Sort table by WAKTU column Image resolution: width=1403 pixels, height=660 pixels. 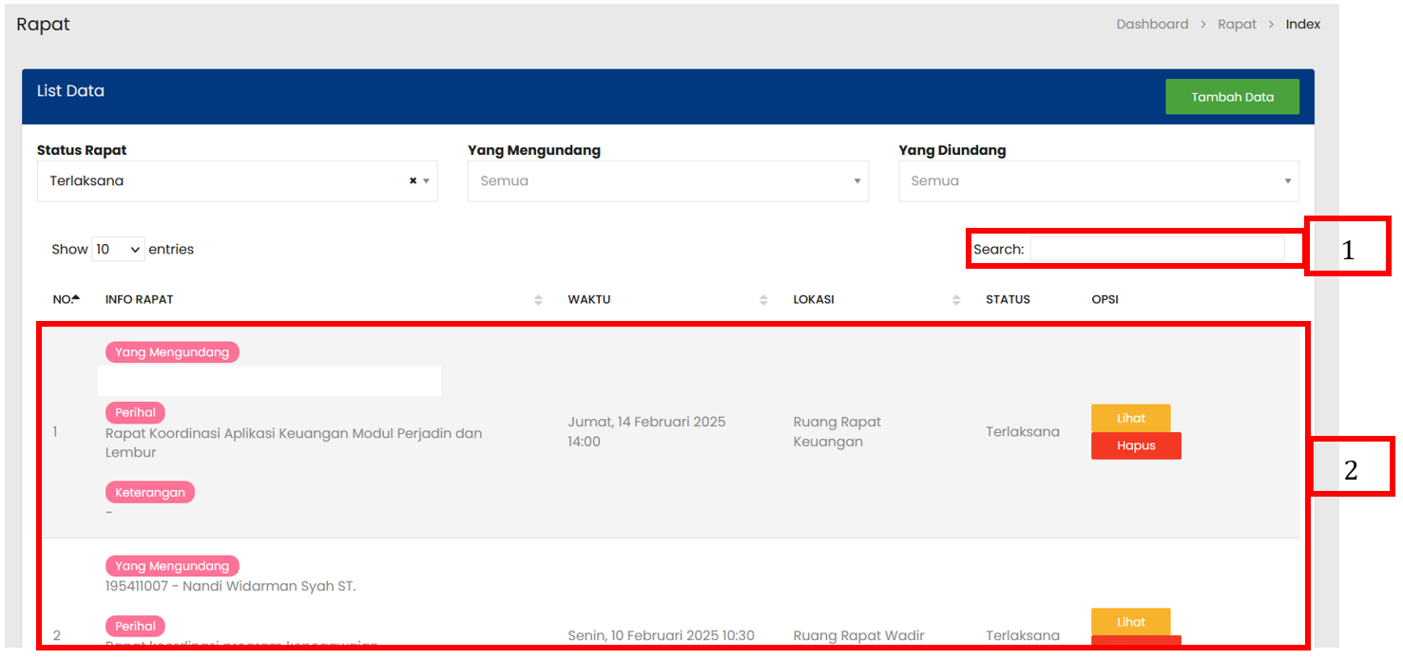tap(763, 300)
